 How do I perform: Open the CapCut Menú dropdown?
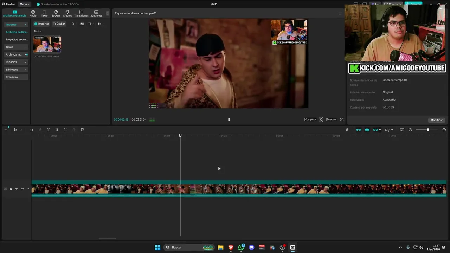click(24, 4)
